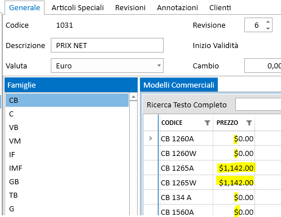
Task: Click the Cambio input field
Action: click(263, 66)
